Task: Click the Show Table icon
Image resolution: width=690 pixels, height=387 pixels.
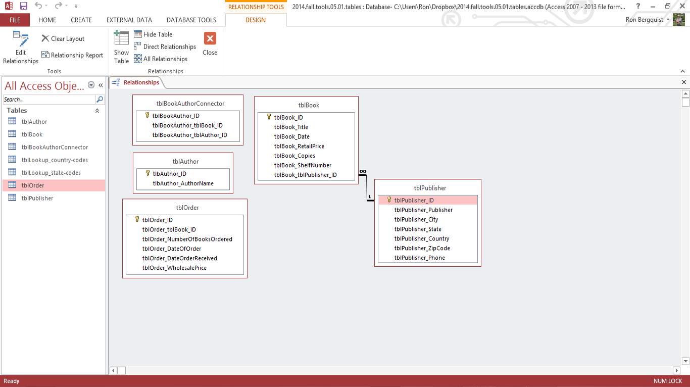Action: 121,47
